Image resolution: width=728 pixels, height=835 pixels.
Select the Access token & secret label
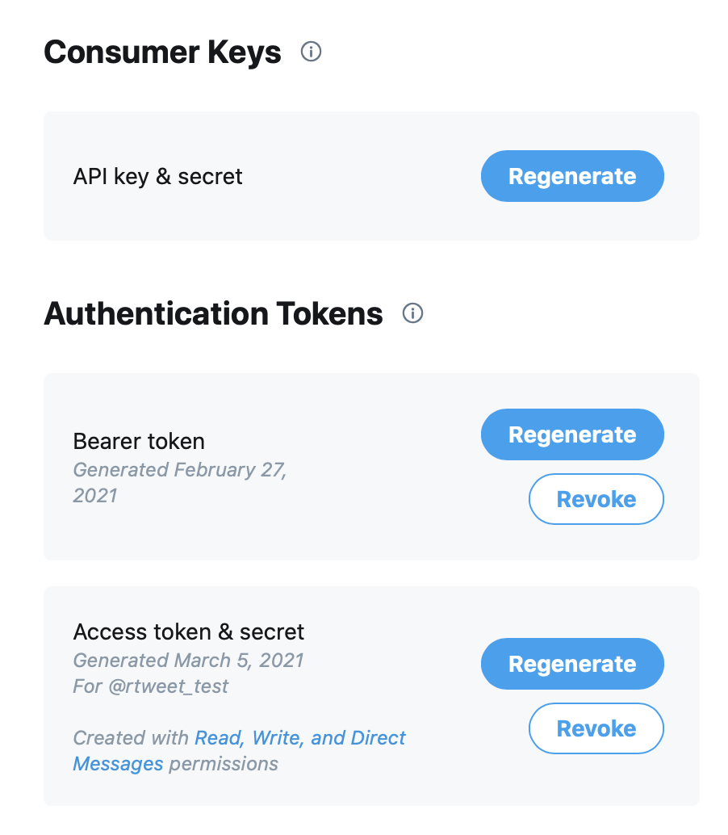189,631
